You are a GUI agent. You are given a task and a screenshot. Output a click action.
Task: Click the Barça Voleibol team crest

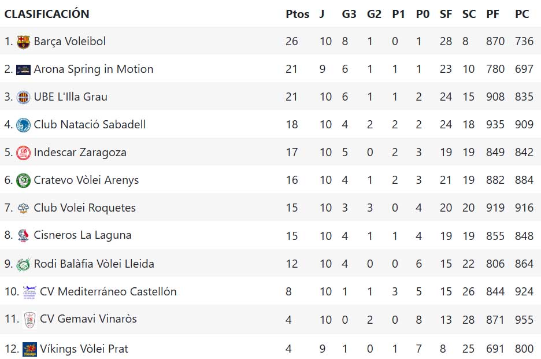(x=23, y=42)
